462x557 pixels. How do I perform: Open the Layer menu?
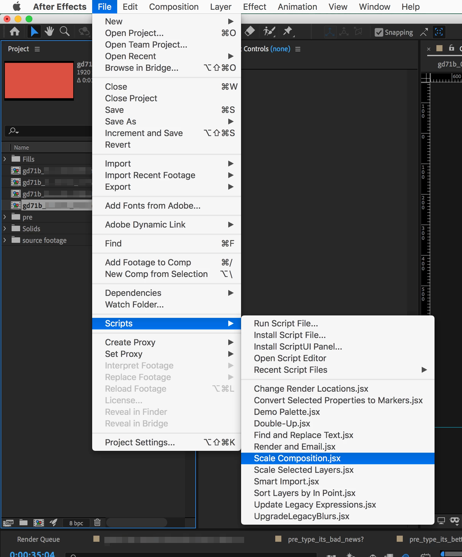(x=221, y=7)
